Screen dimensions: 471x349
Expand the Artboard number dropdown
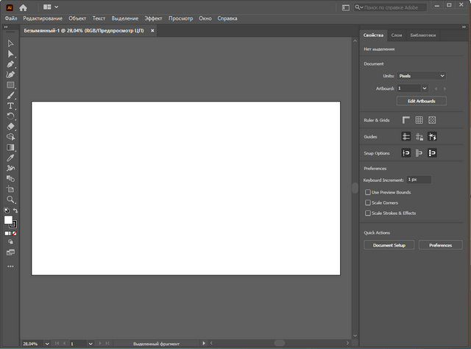[x=425, y=88]
